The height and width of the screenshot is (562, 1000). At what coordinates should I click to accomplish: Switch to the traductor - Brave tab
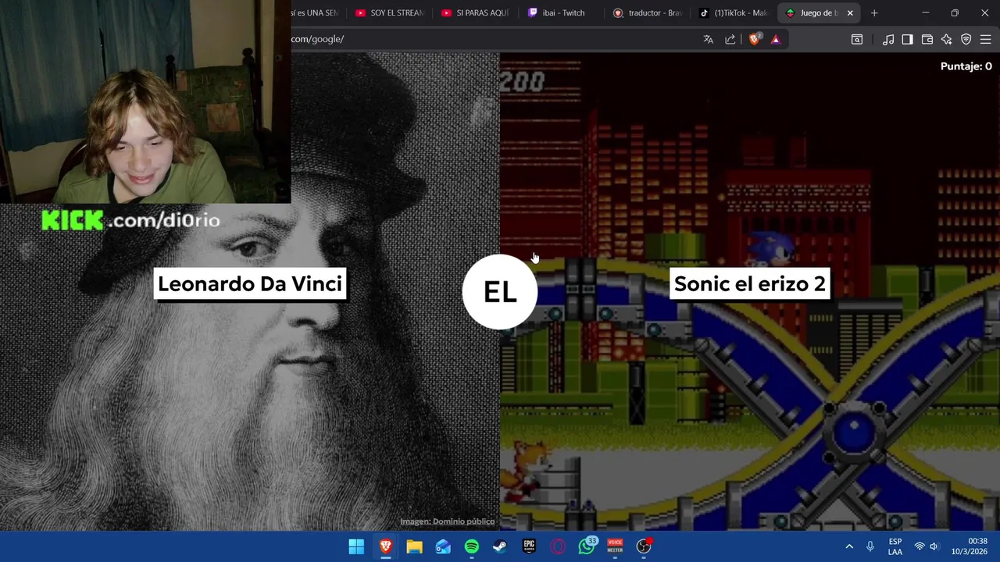pos(647,12)
